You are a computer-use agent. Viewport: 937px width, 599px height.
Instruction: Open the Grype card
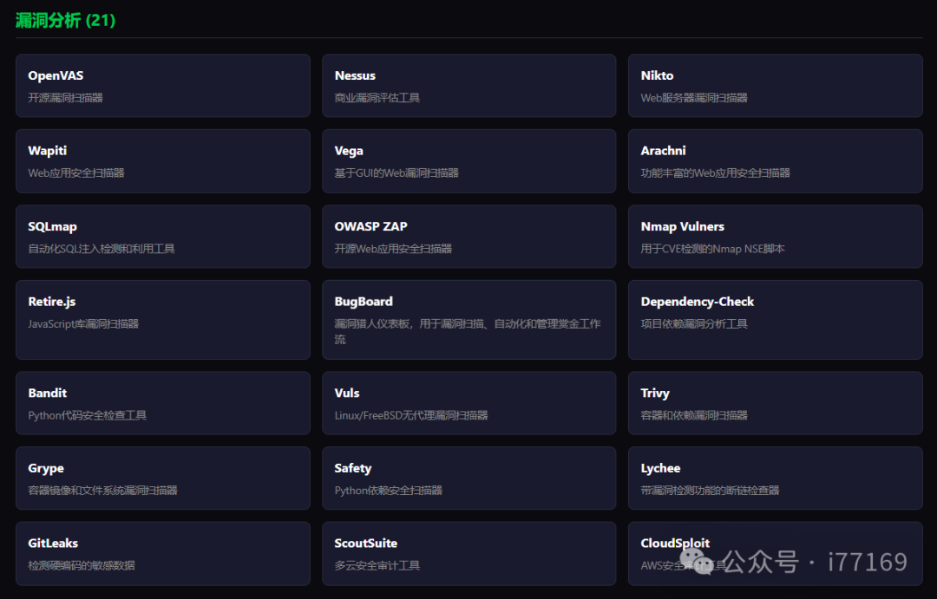(x=162, y=479)
